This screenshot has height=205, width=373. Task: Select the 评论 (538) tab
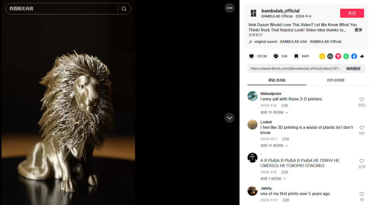pyautogui.click(x=277, y=80)
